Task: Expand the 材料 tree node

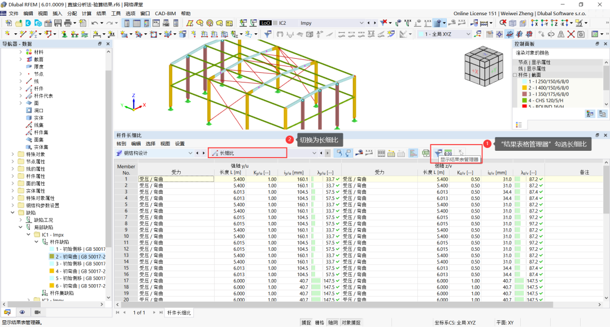Action: [21, 52]
